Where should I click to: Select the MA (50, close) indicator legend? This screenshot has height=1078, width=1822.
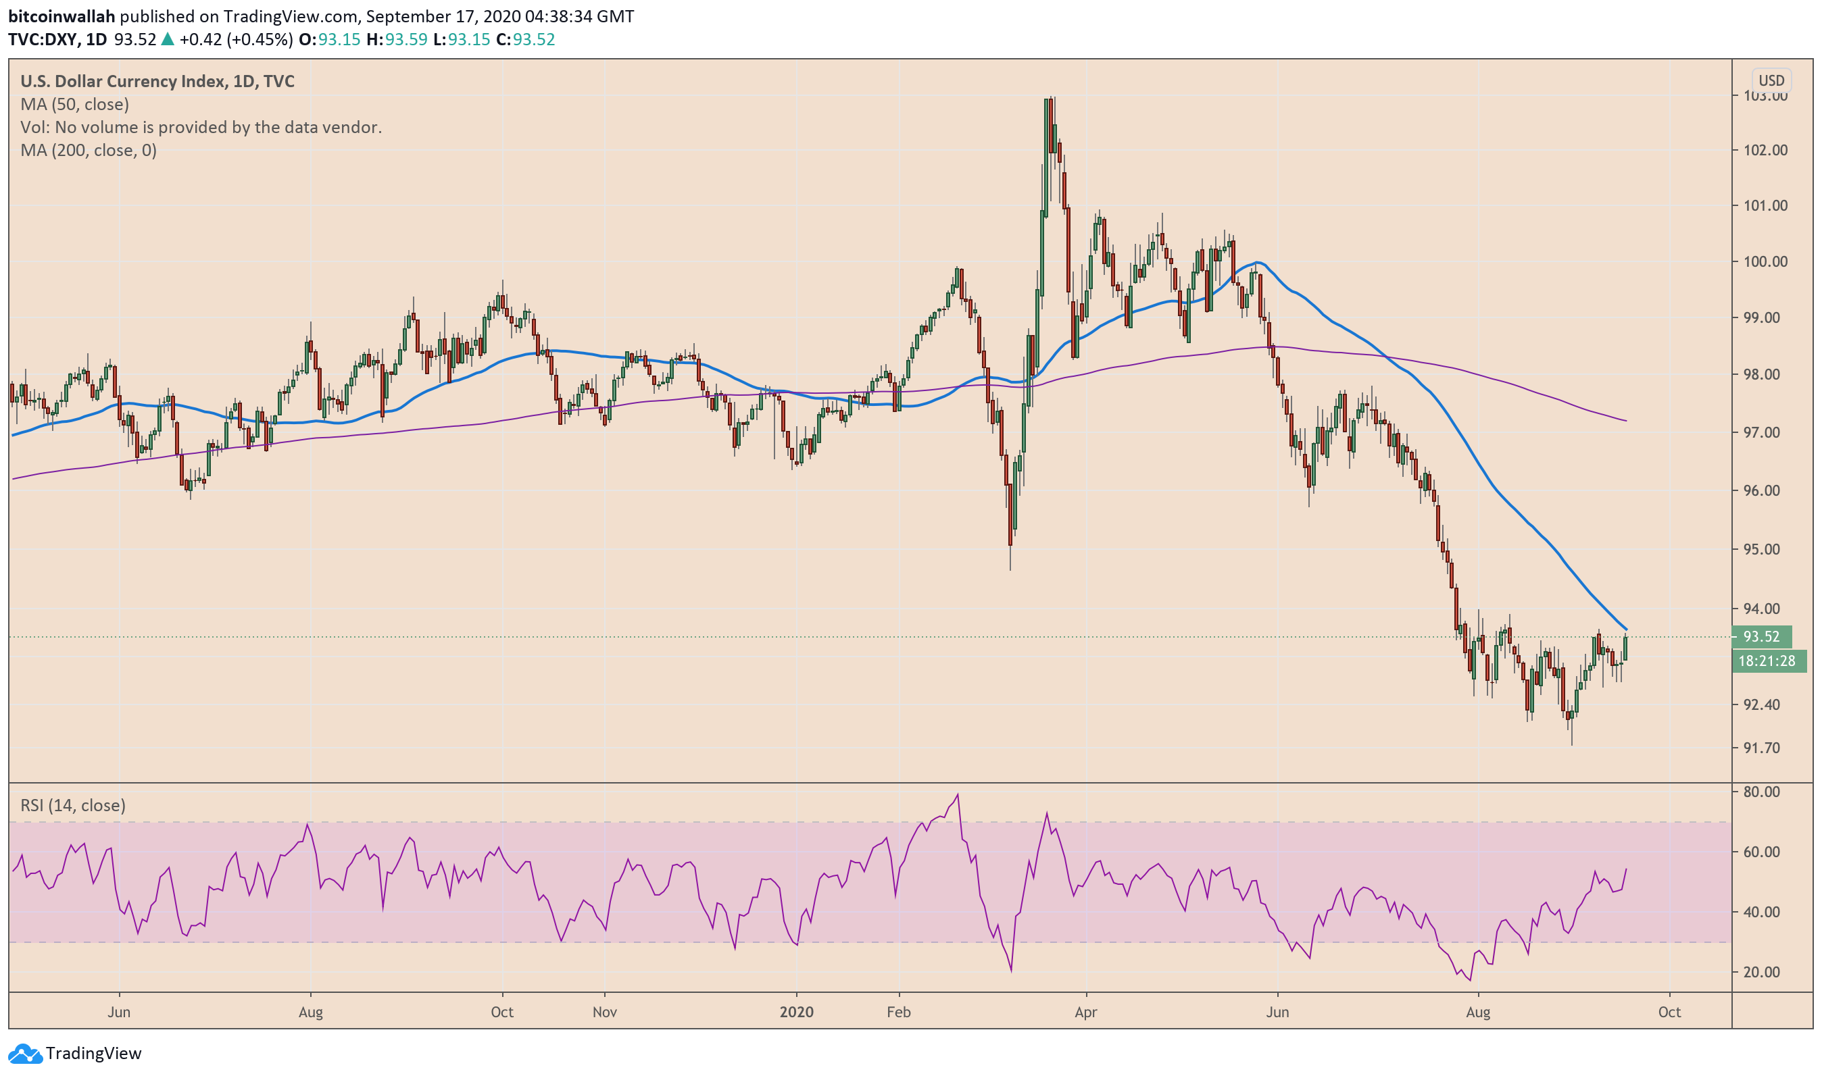[74, 105]
